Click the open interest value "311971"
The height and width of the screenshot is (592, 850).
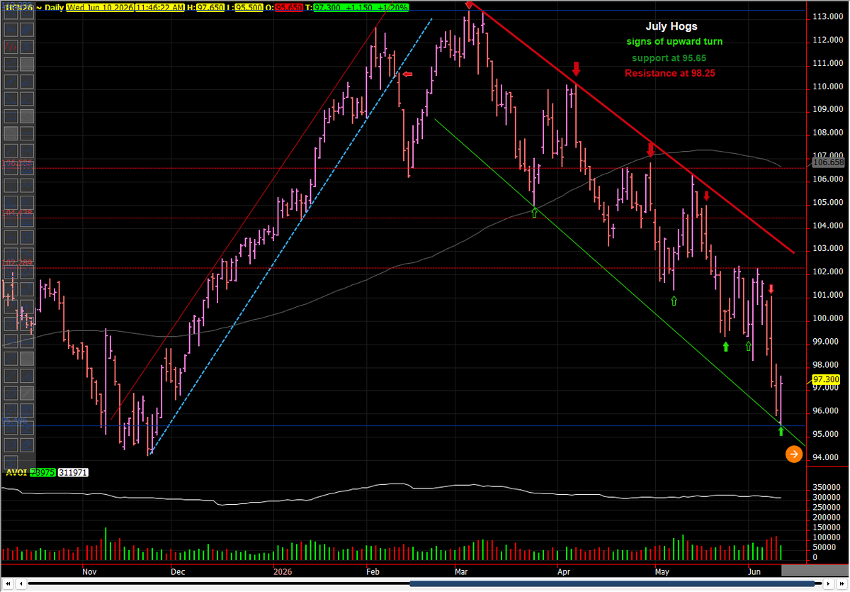coord(72,472)
